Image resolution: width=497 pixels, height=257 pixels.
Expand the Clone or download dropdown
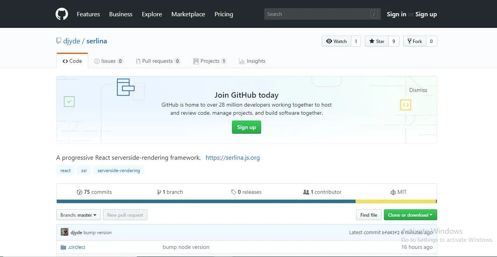[410, 215]
